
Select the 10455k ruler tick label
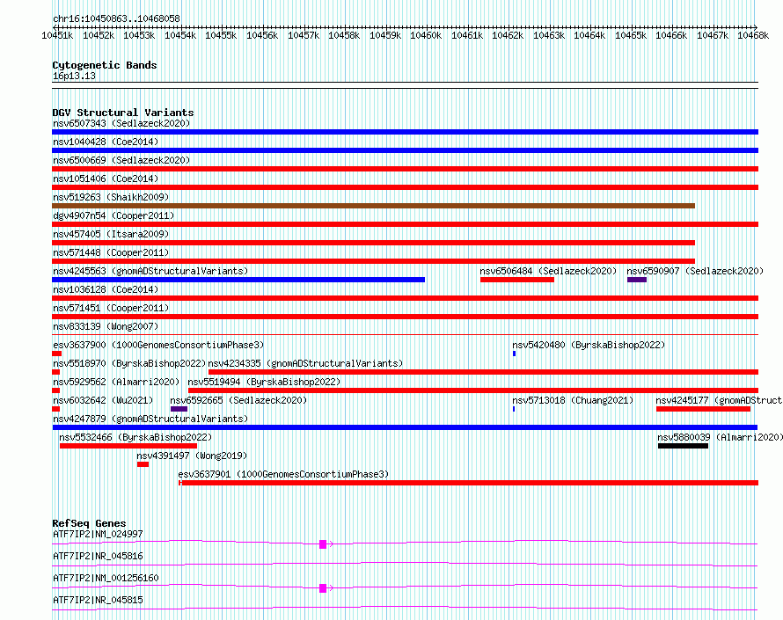[221, 35]
